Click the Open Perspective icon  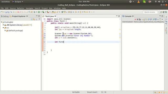(161, 12)
